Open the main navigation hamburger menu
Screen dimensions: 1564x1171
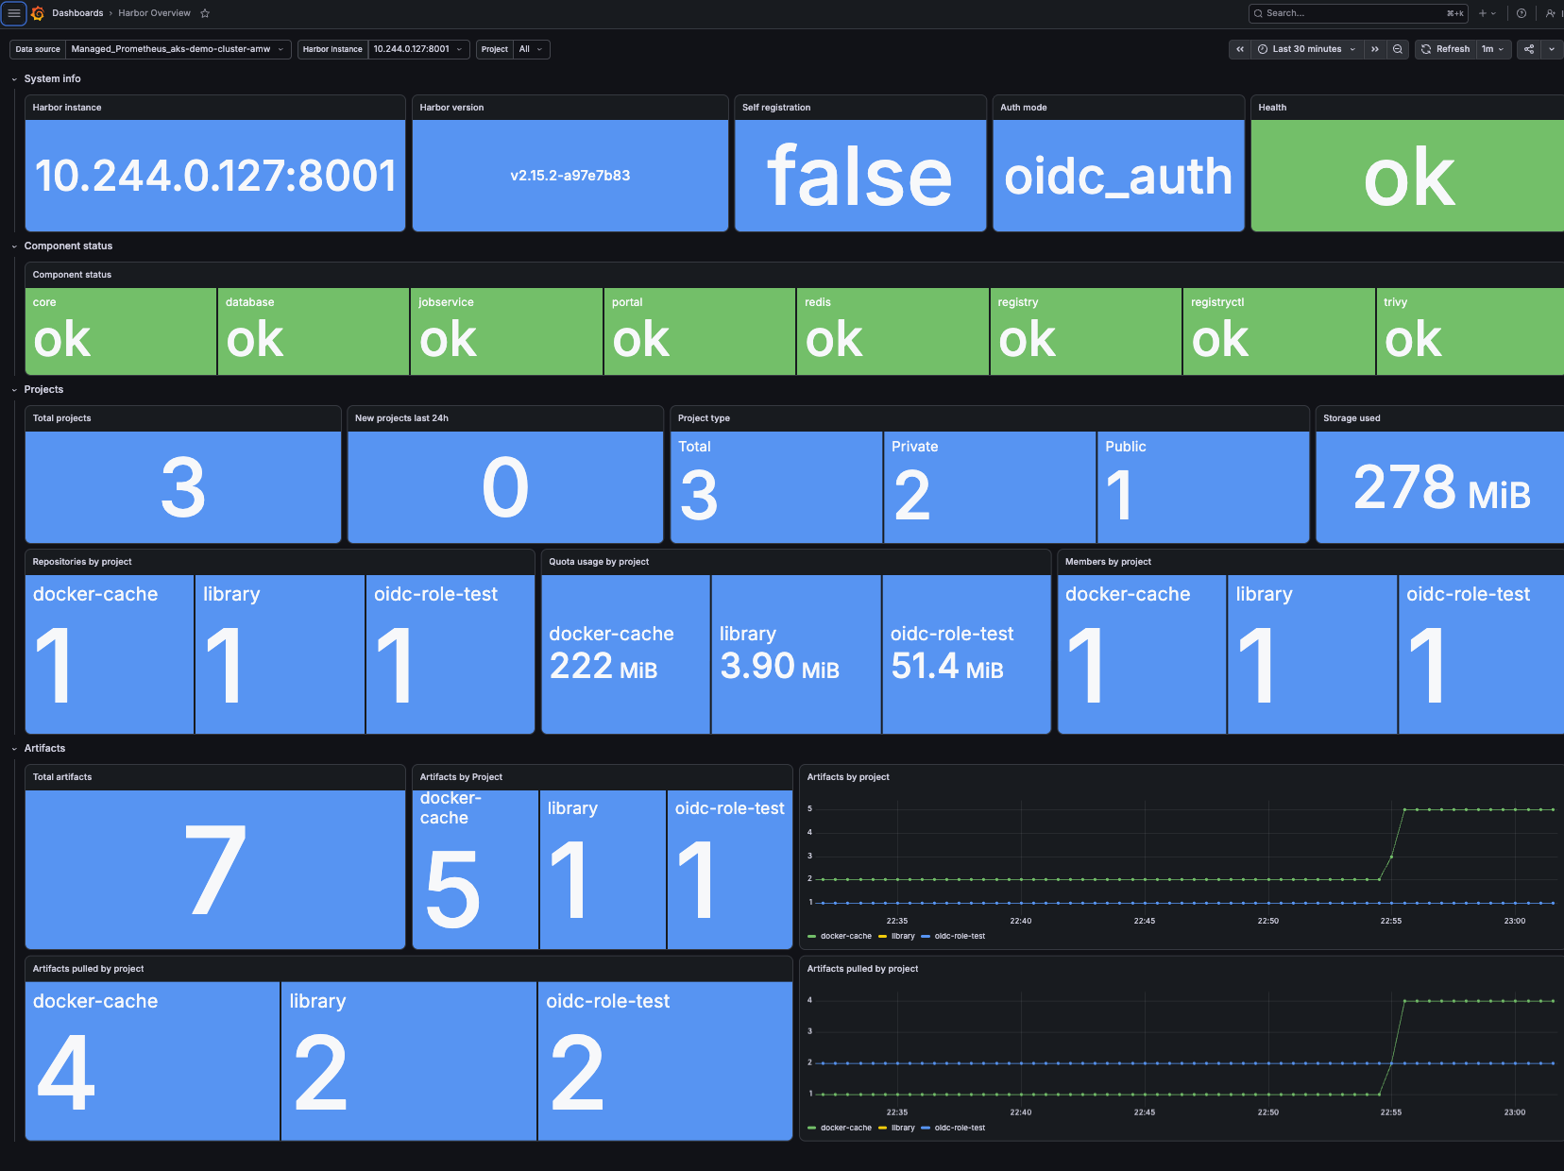point(14,13)
